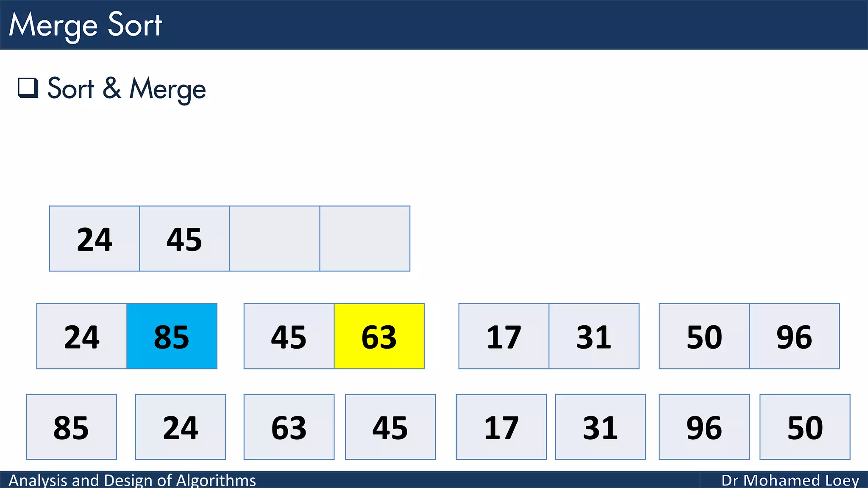Image resolution: width=868 pixels, height=488 pixels.
Task: Click the 17 cell in middle row
Action: tap(504, 336)
